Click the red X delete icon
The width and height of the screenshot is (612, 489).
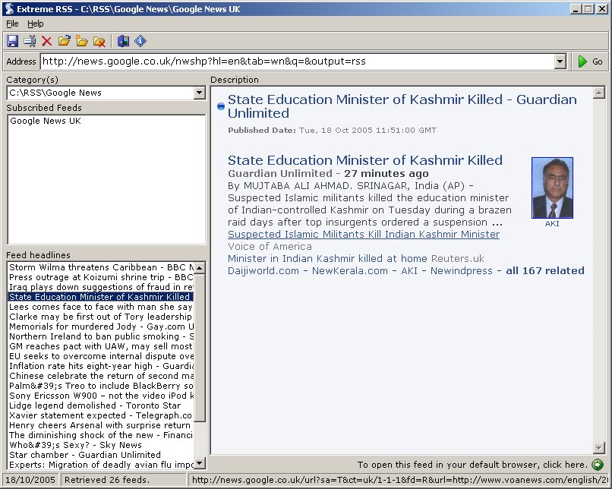click(47, 41)
